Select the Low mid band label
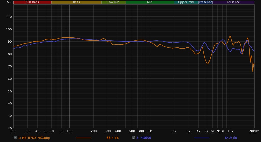The image size is (261, 142). 113,2
